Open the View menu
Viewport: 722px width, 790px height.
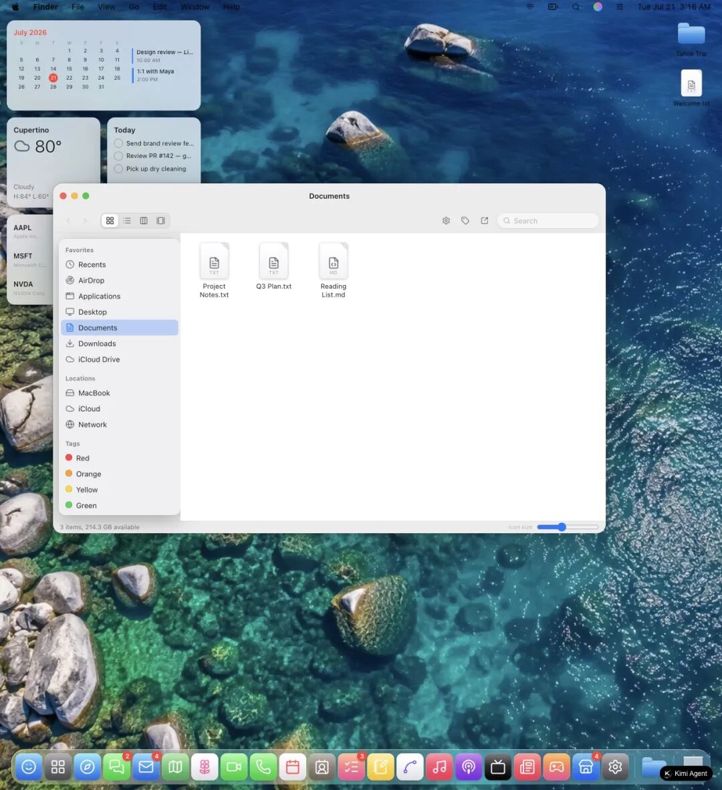(106, 7)
